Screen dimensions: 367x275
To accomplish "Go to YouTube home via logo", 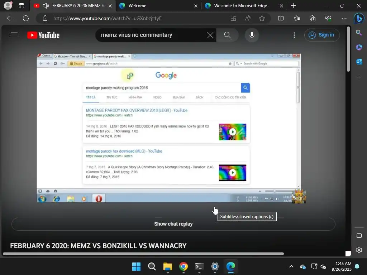I will 43,35.
